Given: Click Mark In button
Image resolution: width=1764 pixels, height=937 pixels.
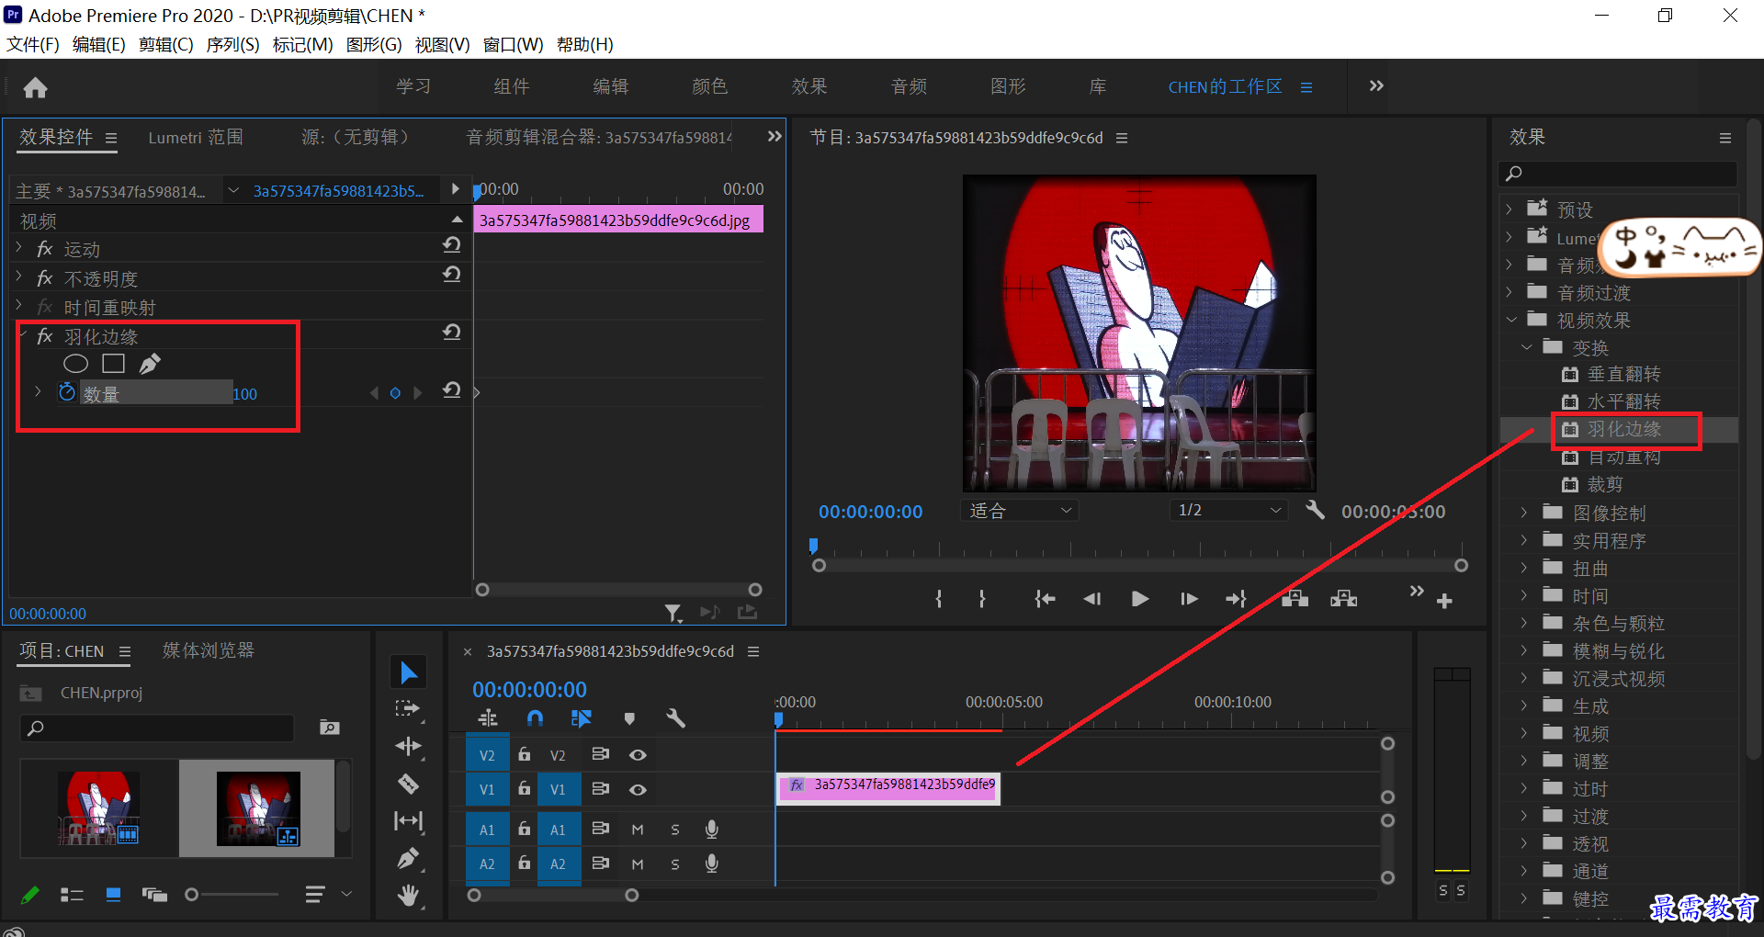Looking at the screenshot, I should click(938, 599).
